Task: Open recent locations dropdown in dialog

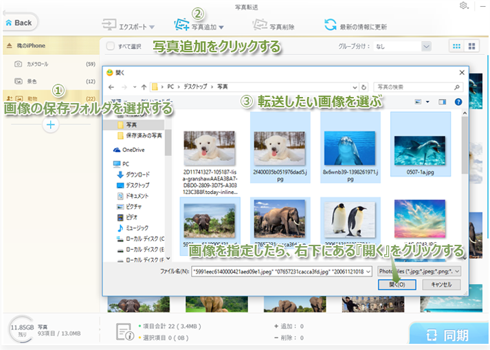Action: point(135,87)
